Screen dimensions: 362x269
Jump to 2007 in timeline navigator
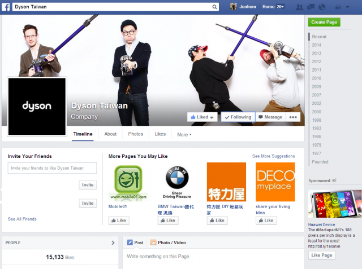317,95
